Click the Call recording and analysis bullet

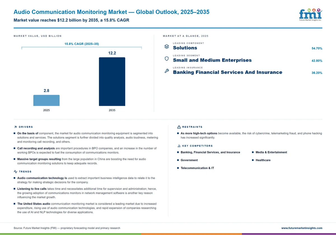pyautogui.click(x=85, y=150)
